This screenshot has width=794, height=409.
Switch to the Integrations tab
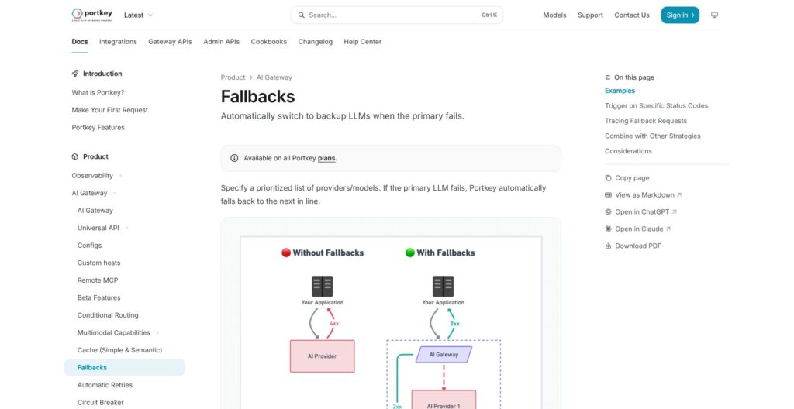(x=118, y=42)
